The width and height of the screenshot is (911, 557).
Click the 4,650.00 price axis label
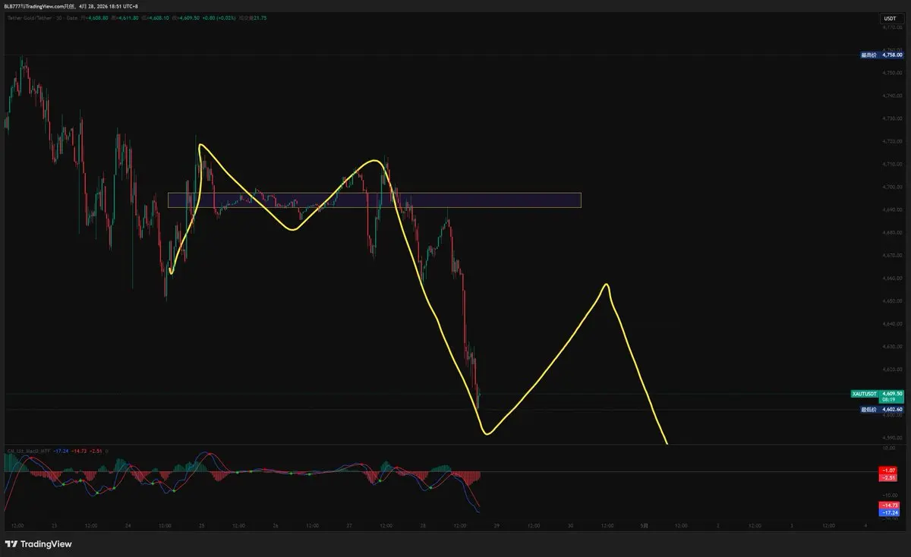pos(892,301)
